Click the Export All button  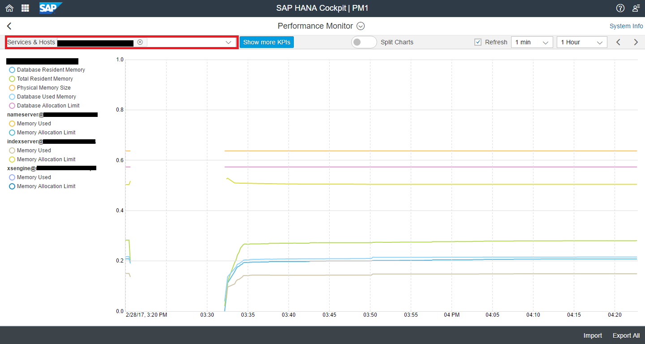tap(626, 335)
